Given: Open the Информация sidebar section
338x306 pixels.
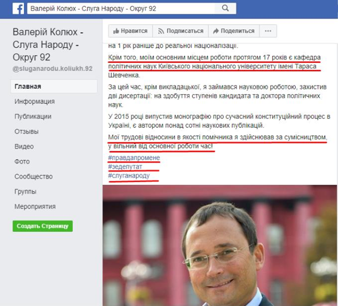Looking at the screenshot, I should coord(34,101).
